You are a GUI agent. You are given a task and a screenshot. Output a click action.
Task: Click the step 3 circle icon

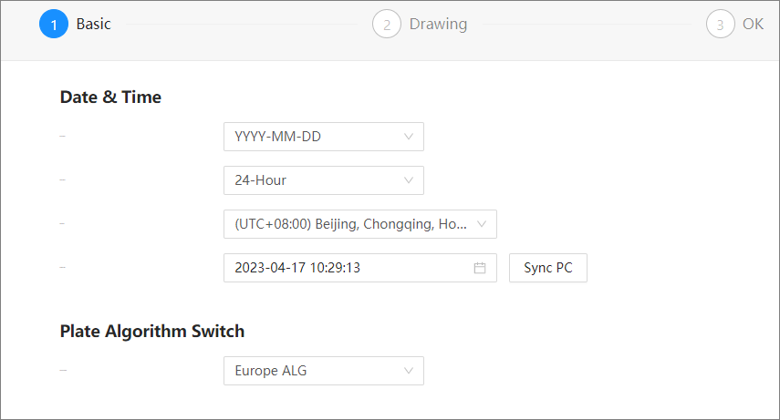(x=721, y=24)
